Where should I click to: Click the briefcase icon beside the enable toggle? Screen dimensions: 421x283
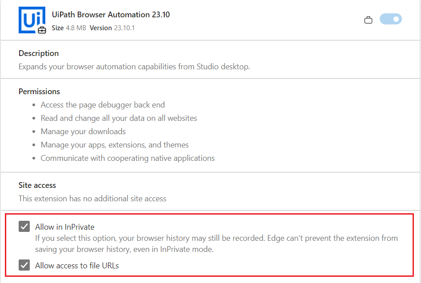click(368, 20)
